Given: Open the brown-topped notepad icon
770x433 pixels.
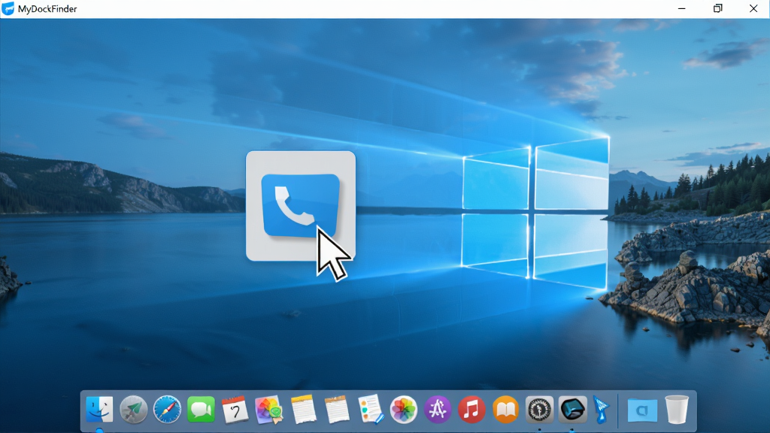Looking at the screenshot, I should [337, 409].
